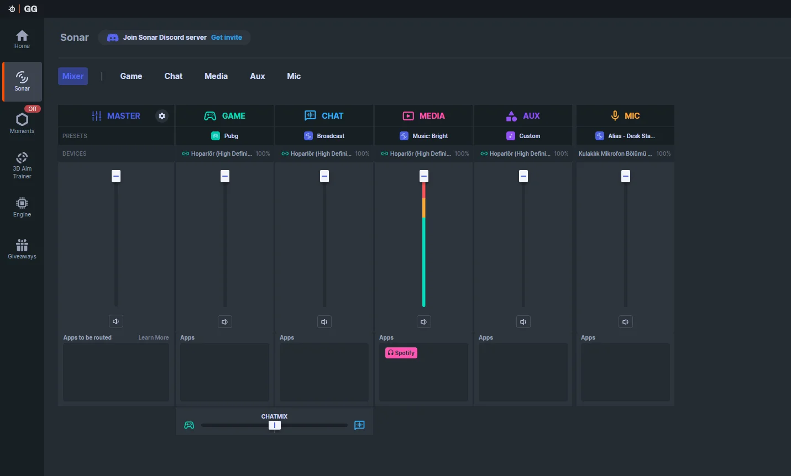Go to Home in sidebar
Screen dimensions: 791x476
coord(22,39)
